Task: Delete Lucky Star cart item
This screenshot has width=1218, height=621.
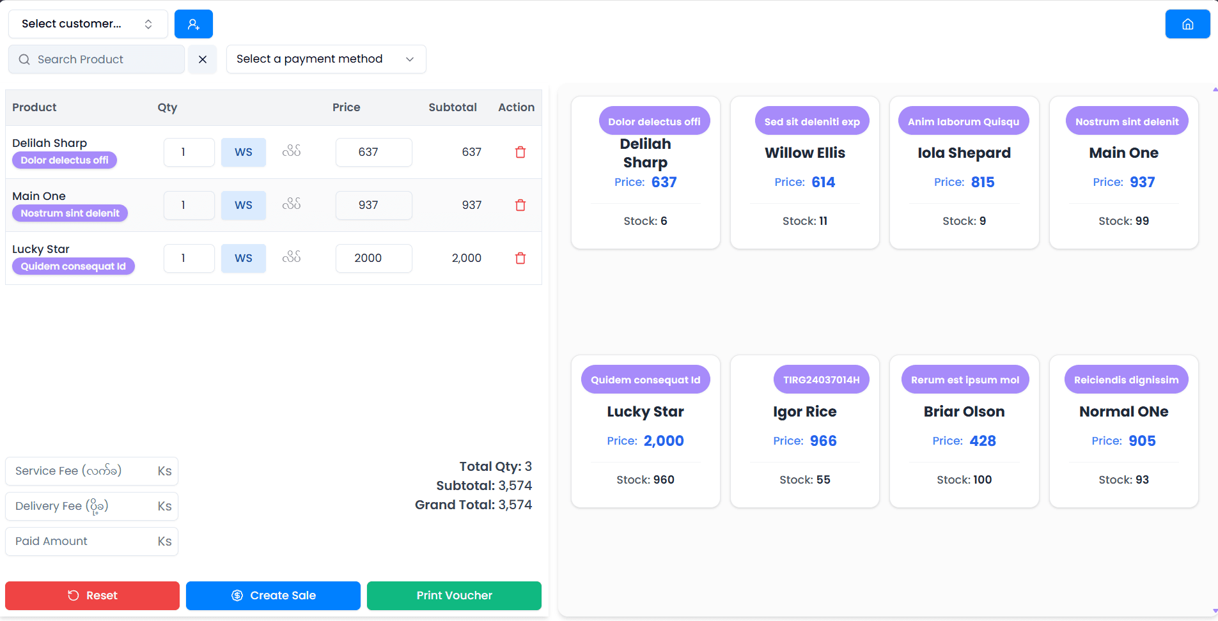Action: [x=520, y=258]
